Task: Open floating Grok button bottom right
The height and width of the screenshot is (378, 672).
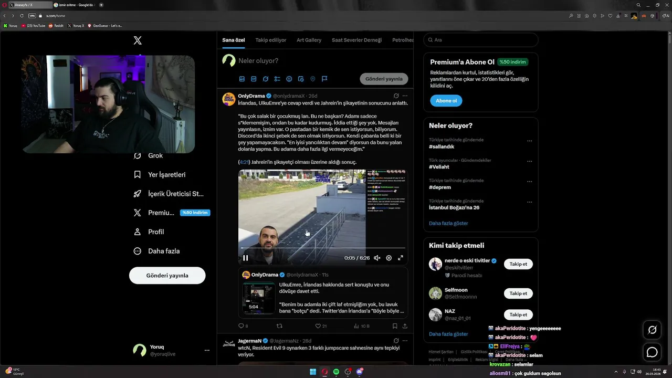Action: pyautogui.click(x=652, y=330)
